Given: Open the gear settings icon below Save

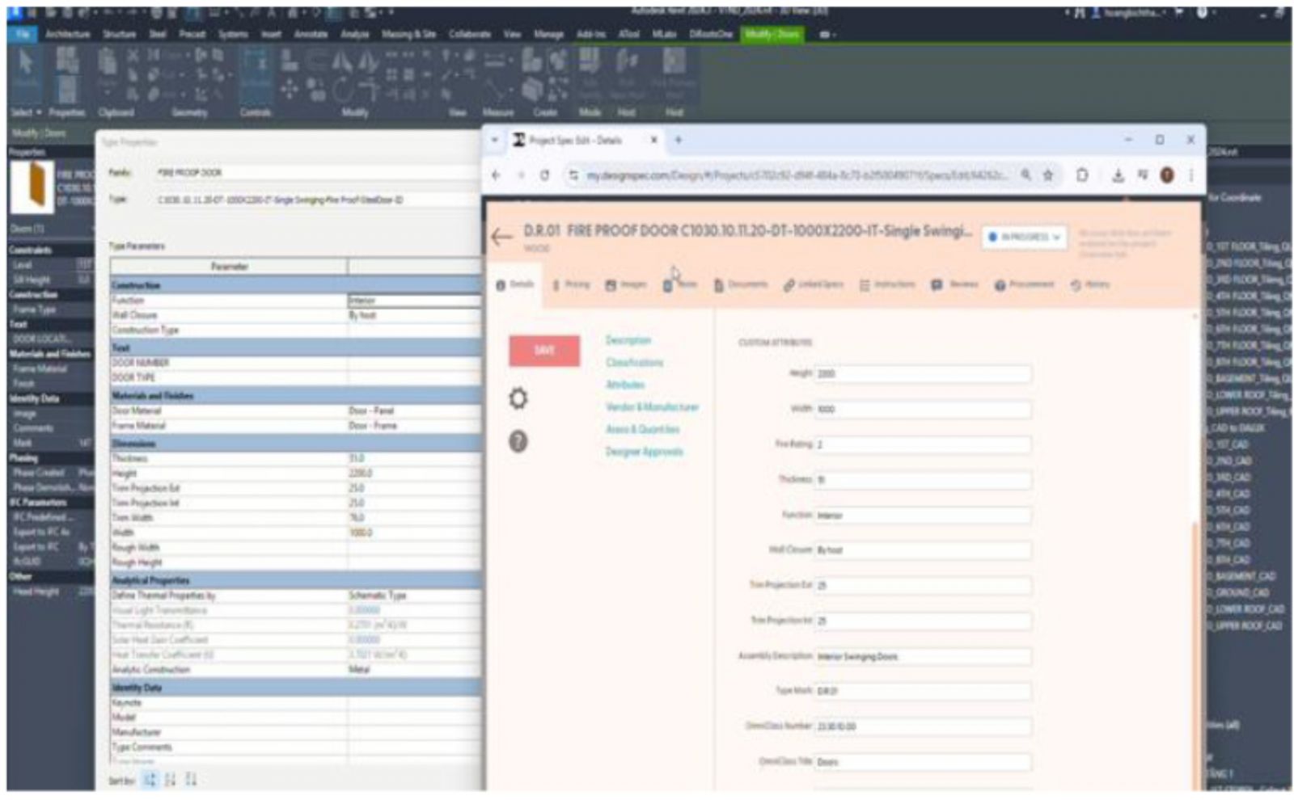Looking at the screenshot, I should [x=518, y=398].
